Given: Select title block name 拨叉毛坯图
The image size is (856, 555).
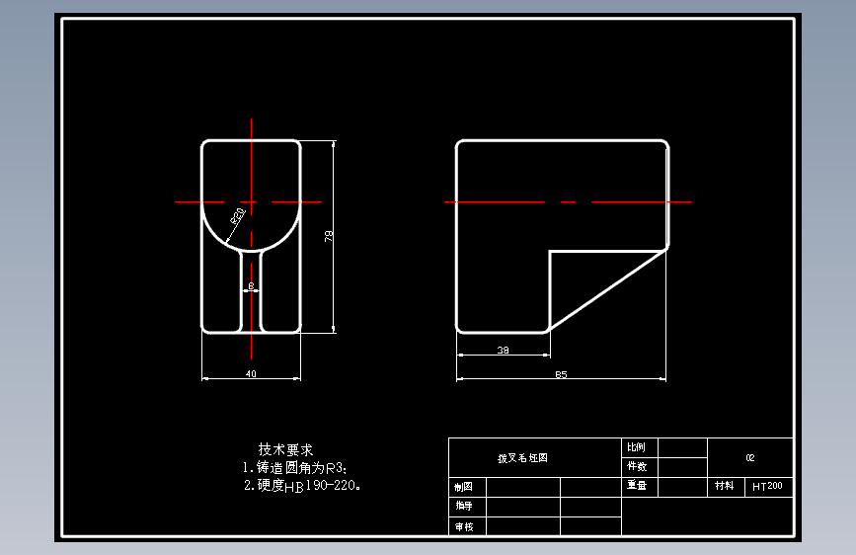Looking at the screenshot, I should pos(522,458).
